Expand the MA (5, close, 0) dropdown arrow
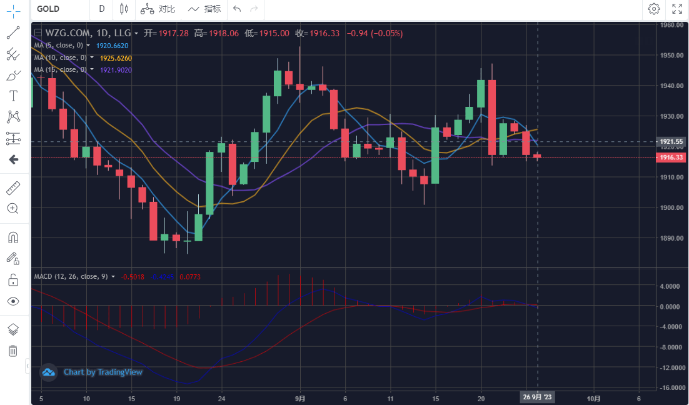 click(x=88, y=46)
